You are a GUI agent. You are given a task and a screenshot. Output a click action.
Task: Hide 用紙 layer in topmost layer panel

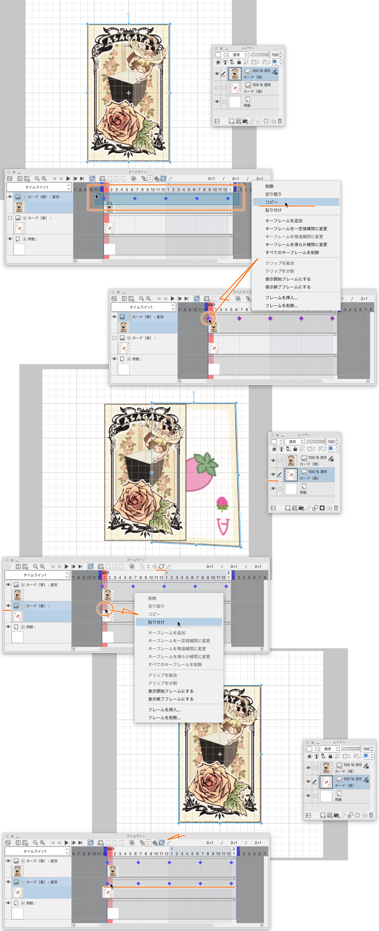tap(217, 102)
